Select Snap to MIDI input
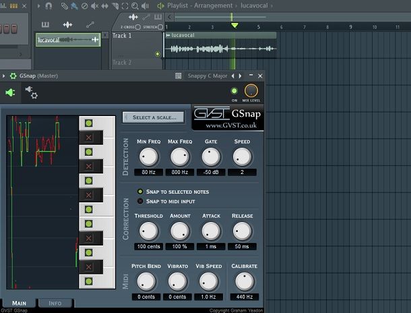This screenshot has height=313, width=411. click(x=166, y=201)
